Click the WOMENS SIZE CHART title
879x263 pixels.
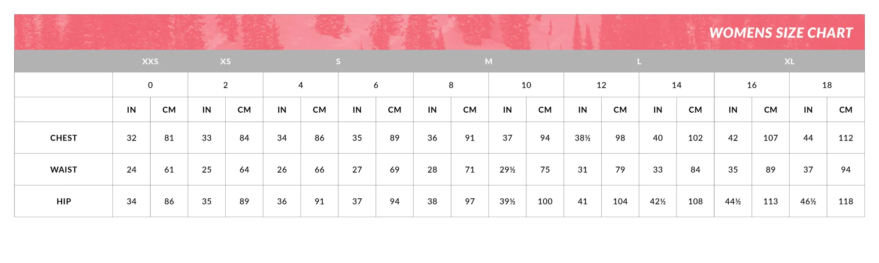click(781, 33)
